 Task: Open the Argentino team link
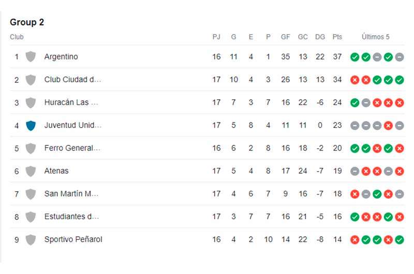tap(61, 57)
